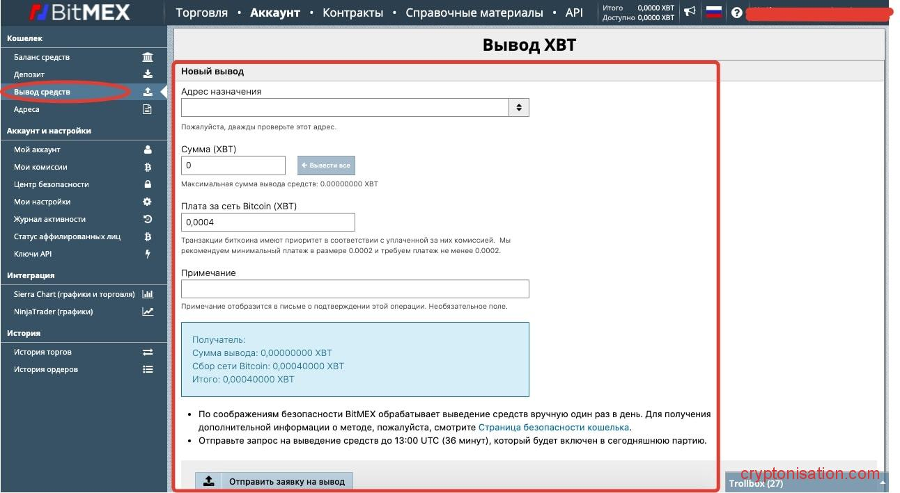Click the list icon beside История ордеров

click(147, 369)
